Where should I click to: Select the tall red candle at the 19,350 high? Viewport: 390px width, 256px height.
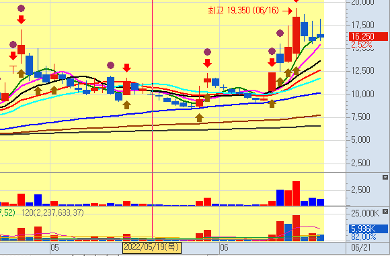click(x=296, y=35)
